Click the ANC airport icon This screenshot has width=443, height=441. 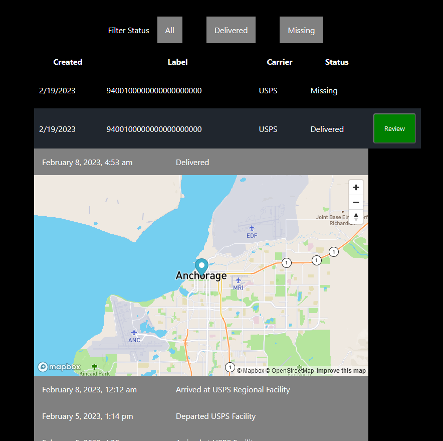coord(134,332)
